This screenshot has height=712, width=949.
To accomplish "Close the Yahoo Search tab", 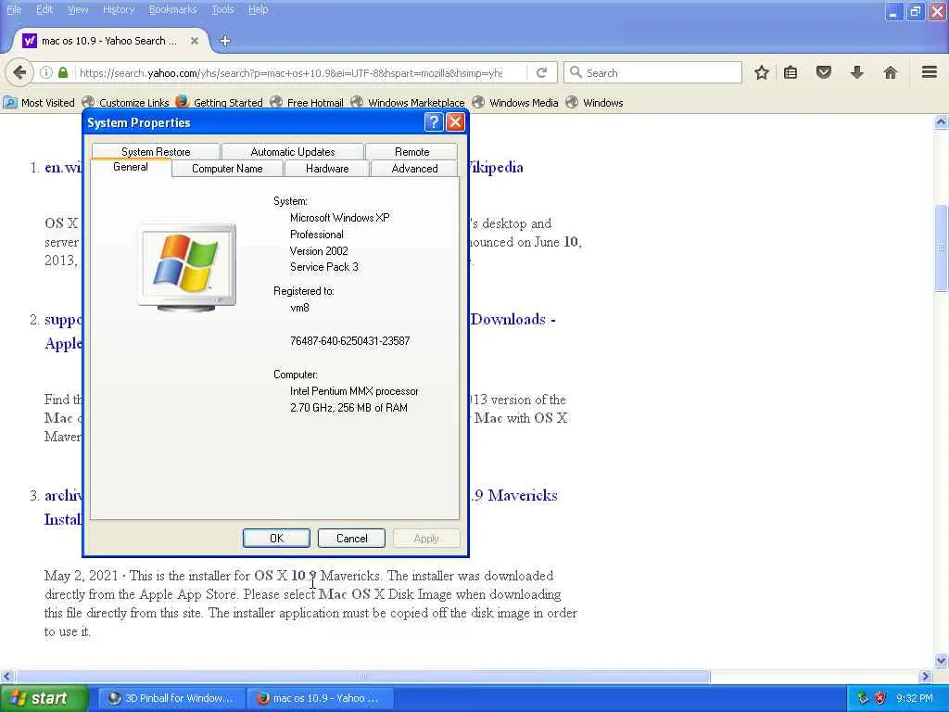I will click(x=195, y=41).
